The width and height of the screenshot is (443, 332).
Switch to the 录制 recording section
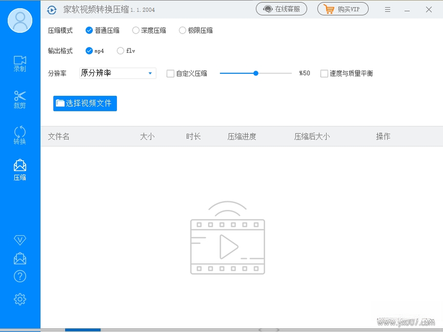tap(20, 63)
